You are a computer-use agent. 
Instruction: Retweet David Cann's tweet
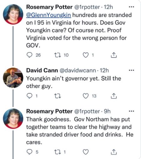click(58, 96)
